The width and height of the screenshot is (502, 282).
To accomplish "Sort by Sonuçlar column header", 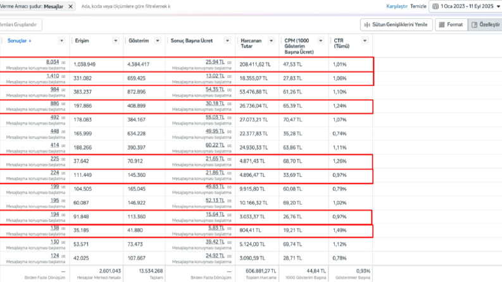I will coord(19,40).
